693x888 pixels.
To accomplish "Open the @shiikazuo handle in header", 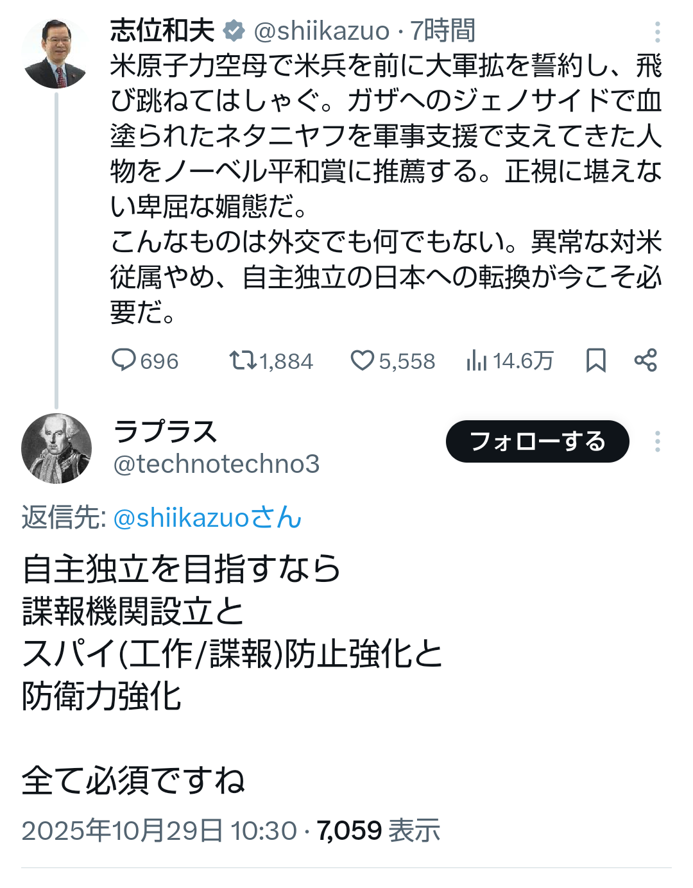I will (321, 30).
